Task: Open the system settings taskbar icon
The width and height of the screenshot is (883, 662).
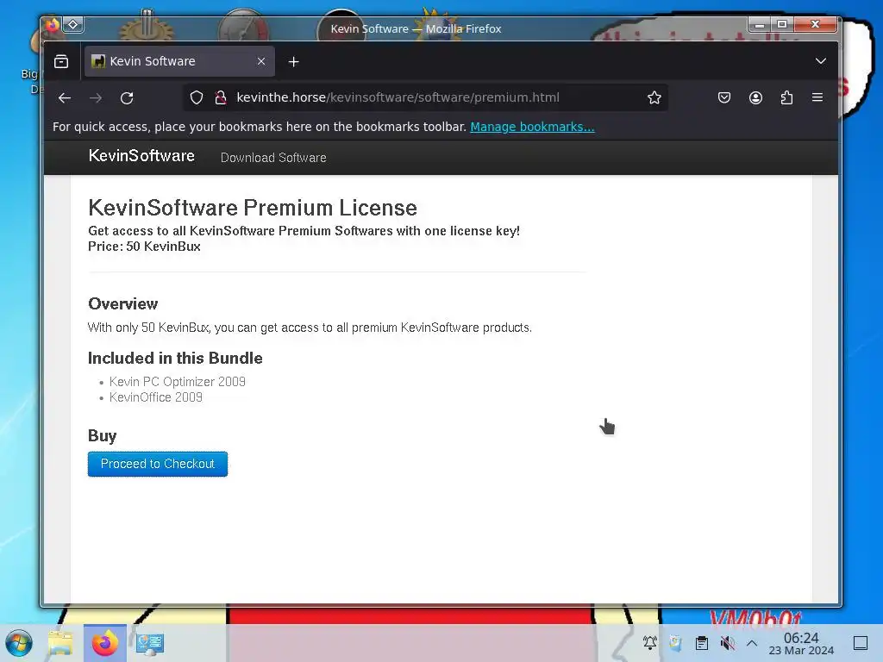Action: tap(149, 643)
